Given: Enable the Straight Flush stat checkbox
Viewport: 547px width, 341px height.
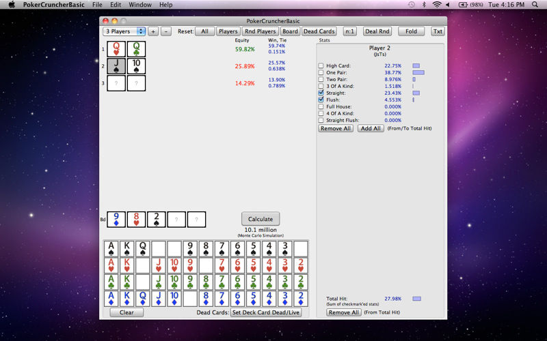Looking at the screenshot, I should tap(321, 120).
